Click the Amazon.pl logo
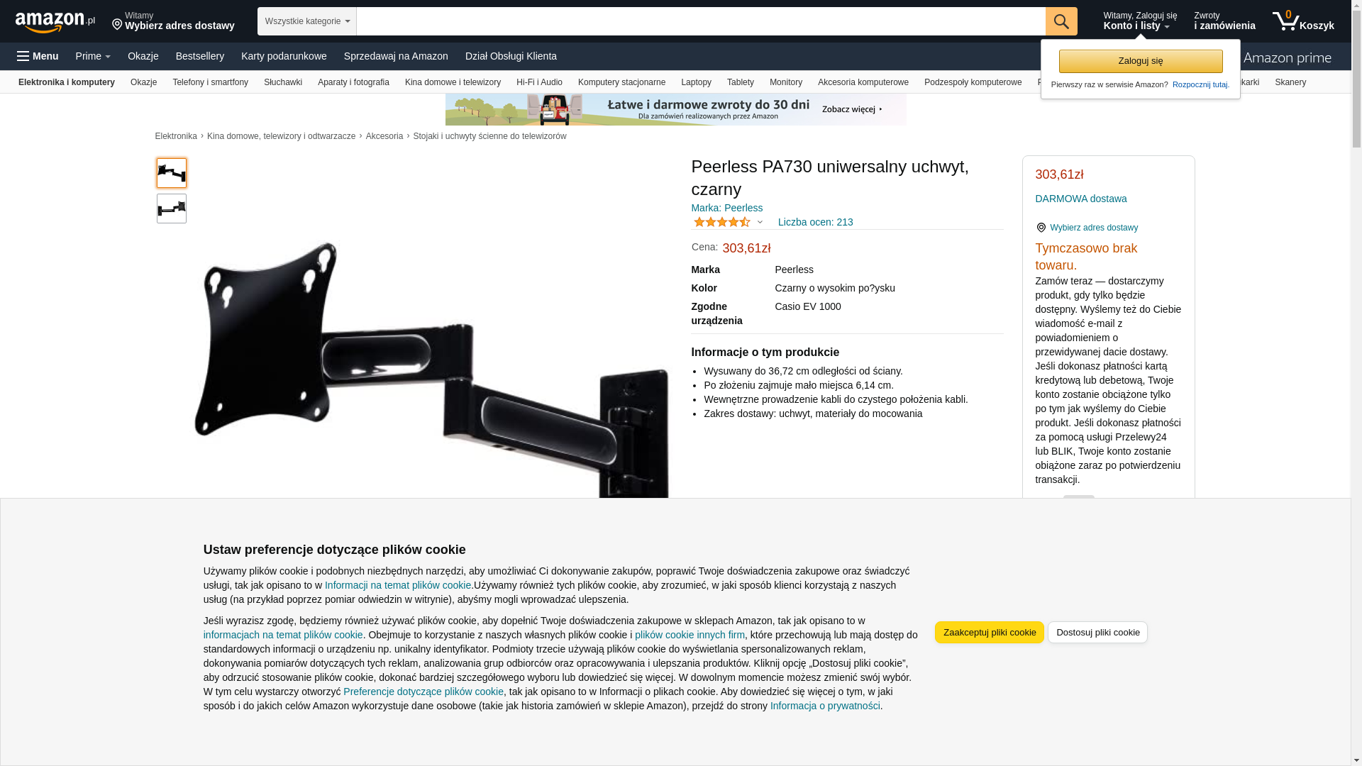 click(55, 22)
